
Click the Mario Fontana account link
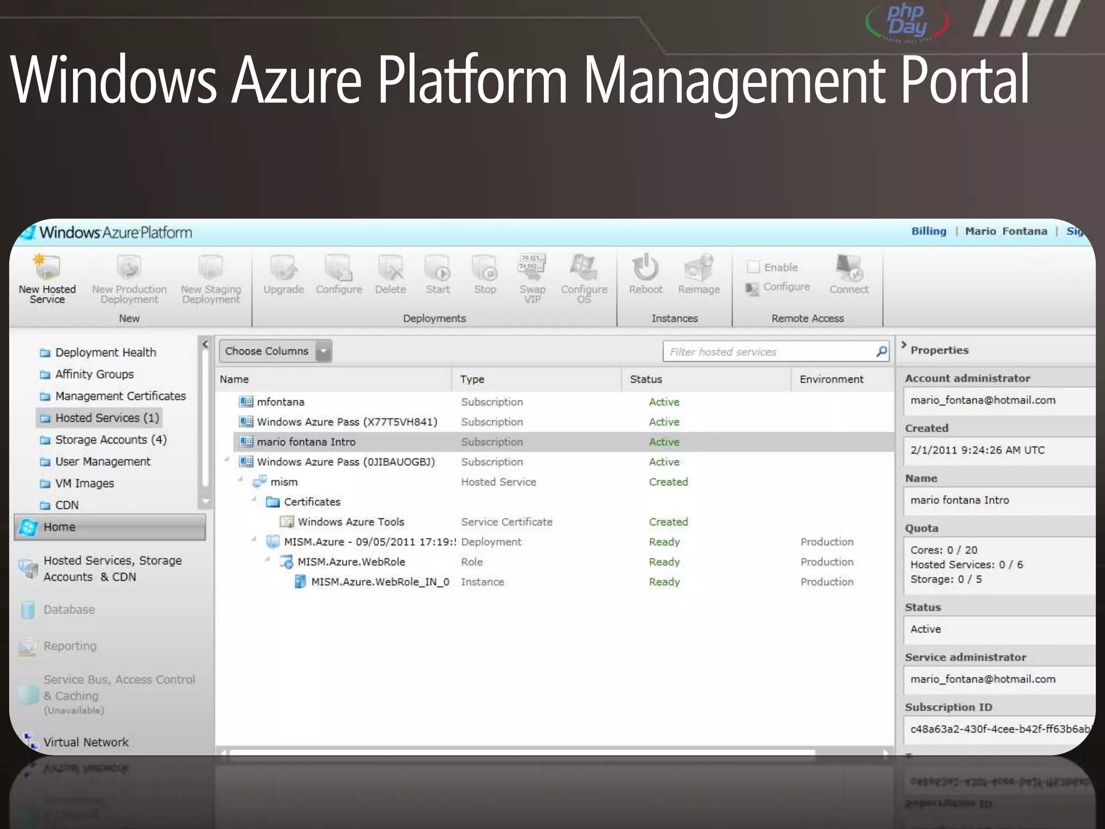[1006, 231]
